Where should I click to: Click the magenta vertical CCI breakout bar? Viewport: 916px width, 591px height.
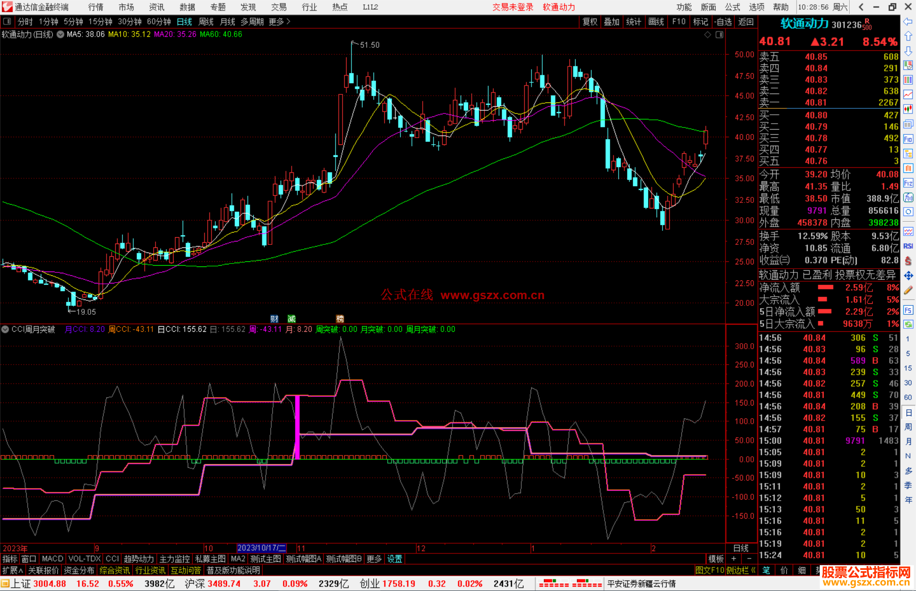tap(297, 427)
